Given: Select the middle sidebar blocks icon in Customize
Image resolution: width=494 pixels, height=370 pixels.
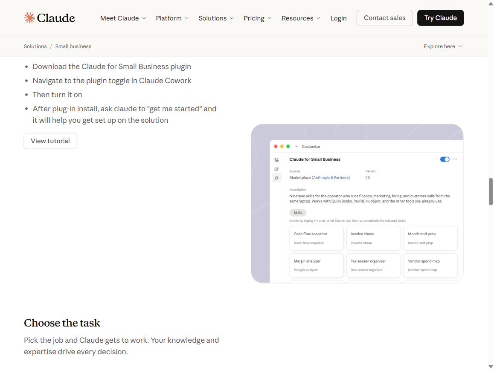Looking at the screenshot, I should (x=276, y=169).
